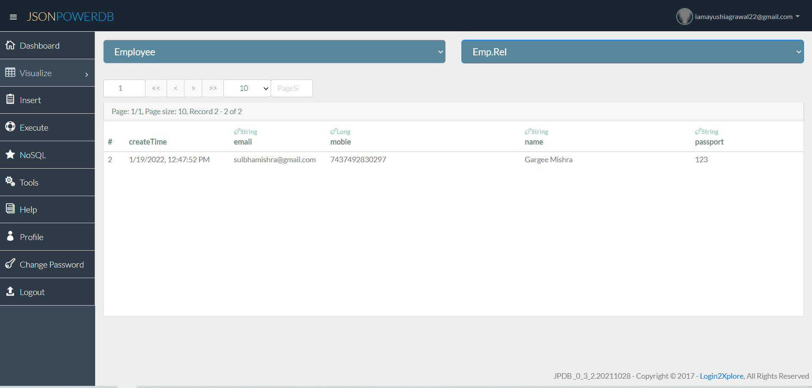Click inside the PageSi input field
The image size is (812, 388).
point(291,88)
